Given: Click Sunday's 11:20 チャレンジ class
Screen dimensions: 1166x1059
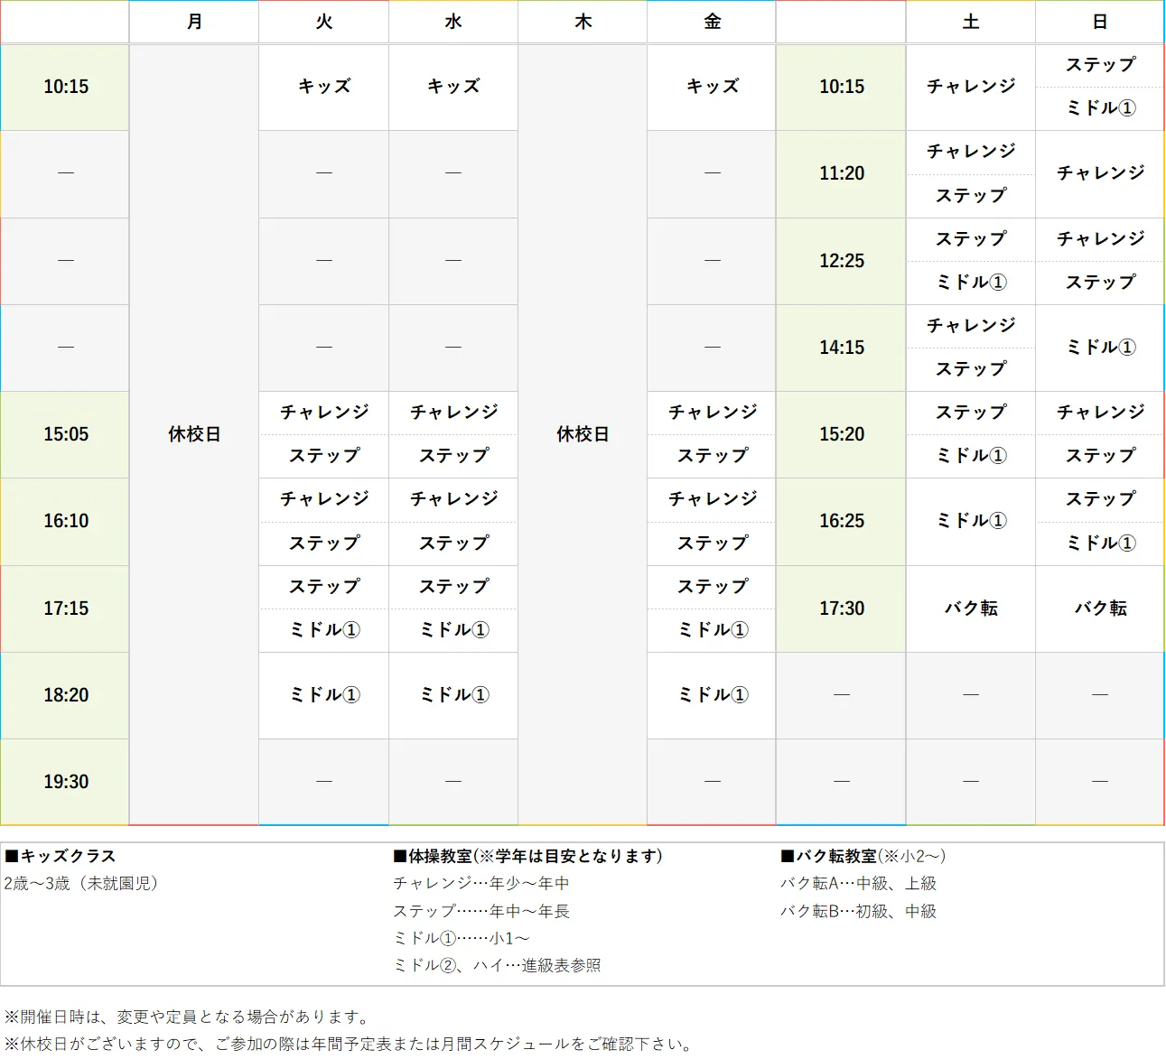Looking at the screenshot, I should [x=1100, y=173].
